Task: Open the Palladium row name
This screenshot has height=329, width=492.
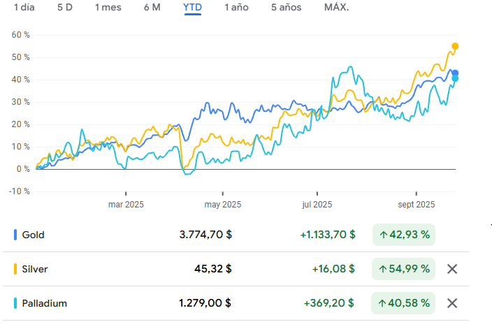Action: 45,303
